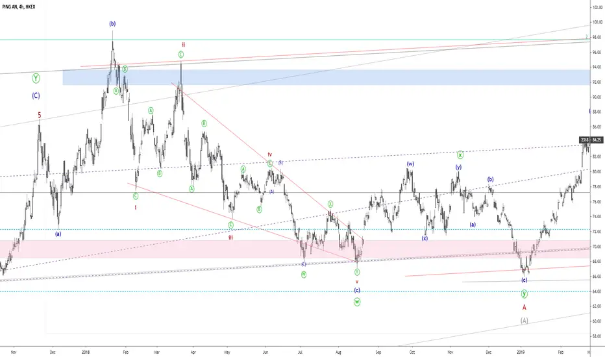Click the grey (A) wave label
The height and width of the screenshot is (357, 605).
click(525, 321)
